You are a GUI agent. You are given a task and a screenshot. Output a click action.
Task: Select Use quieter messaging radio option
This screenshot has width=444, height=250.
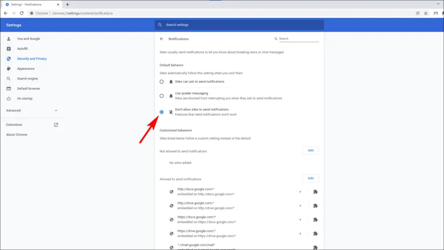point(162,96)
